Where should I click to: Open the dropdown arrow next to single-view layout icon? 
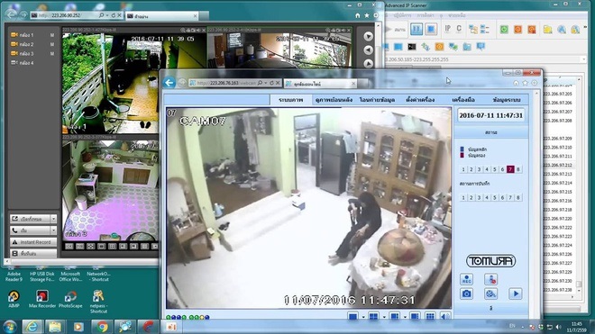coord(363,316)
